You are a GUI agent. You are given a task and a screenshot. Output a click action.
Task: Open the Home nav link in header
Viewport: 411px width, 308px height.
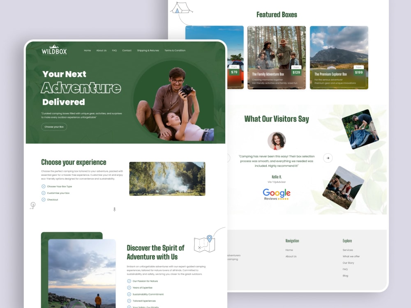tap(87, 50)
